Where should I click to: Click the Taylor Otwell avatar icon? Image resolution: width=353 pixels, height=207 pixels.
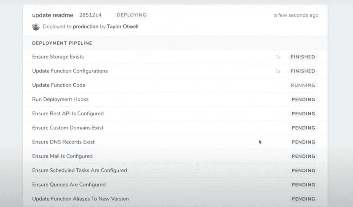tap(37, 27)
